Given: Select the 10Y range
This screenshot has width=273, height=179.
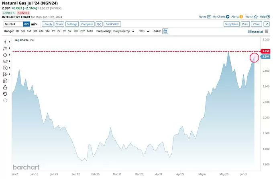Looking at the screenshot, I should [76, 31].
